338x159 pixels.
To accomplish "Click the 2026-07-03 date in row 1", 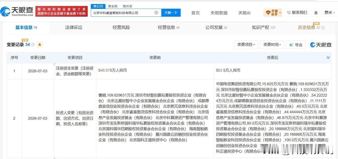I will click(x=37, y=71).
